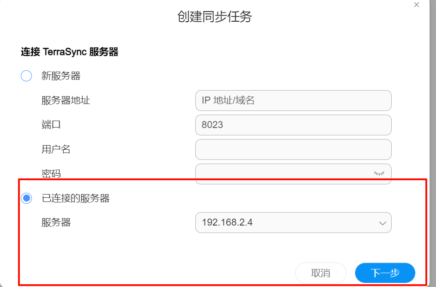Click the port field showing 8023

pyautogui.click(x=293, y=125)
